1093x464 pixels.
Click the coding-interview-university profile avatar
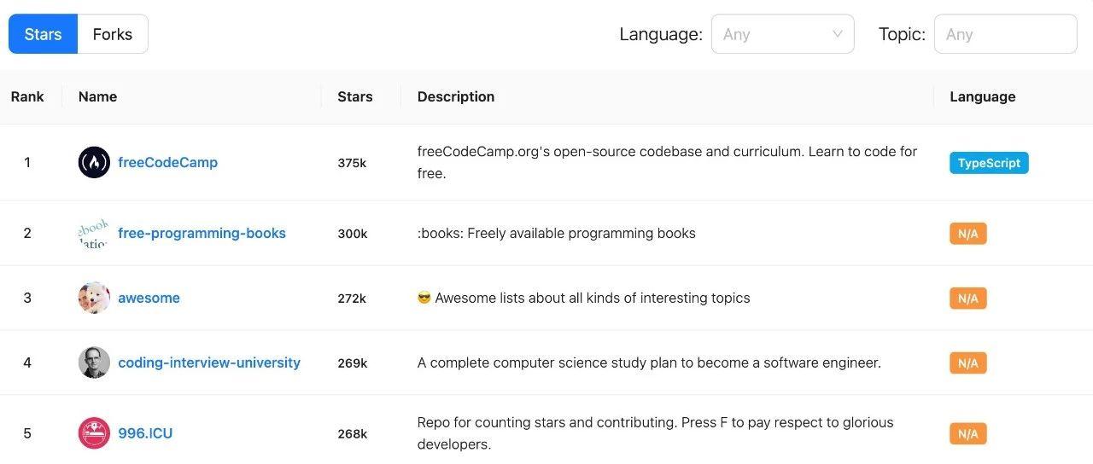pyautogui.click(x=94, y=362)
